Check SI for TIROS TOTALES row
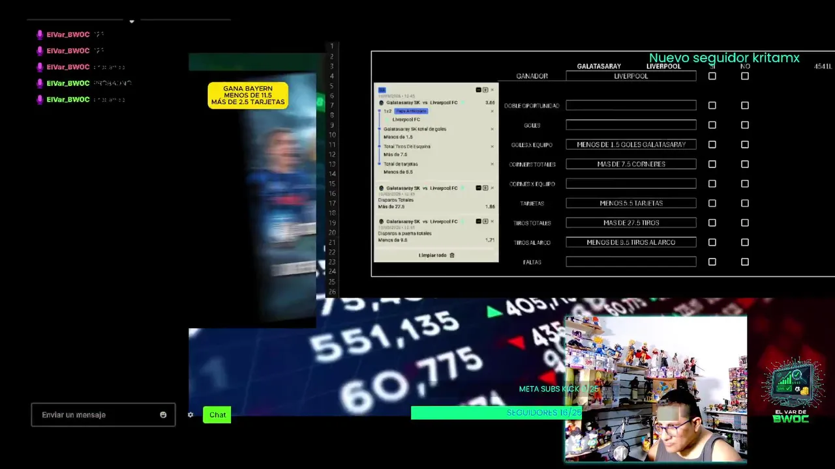835x469 pixels. tap(712, 223)
